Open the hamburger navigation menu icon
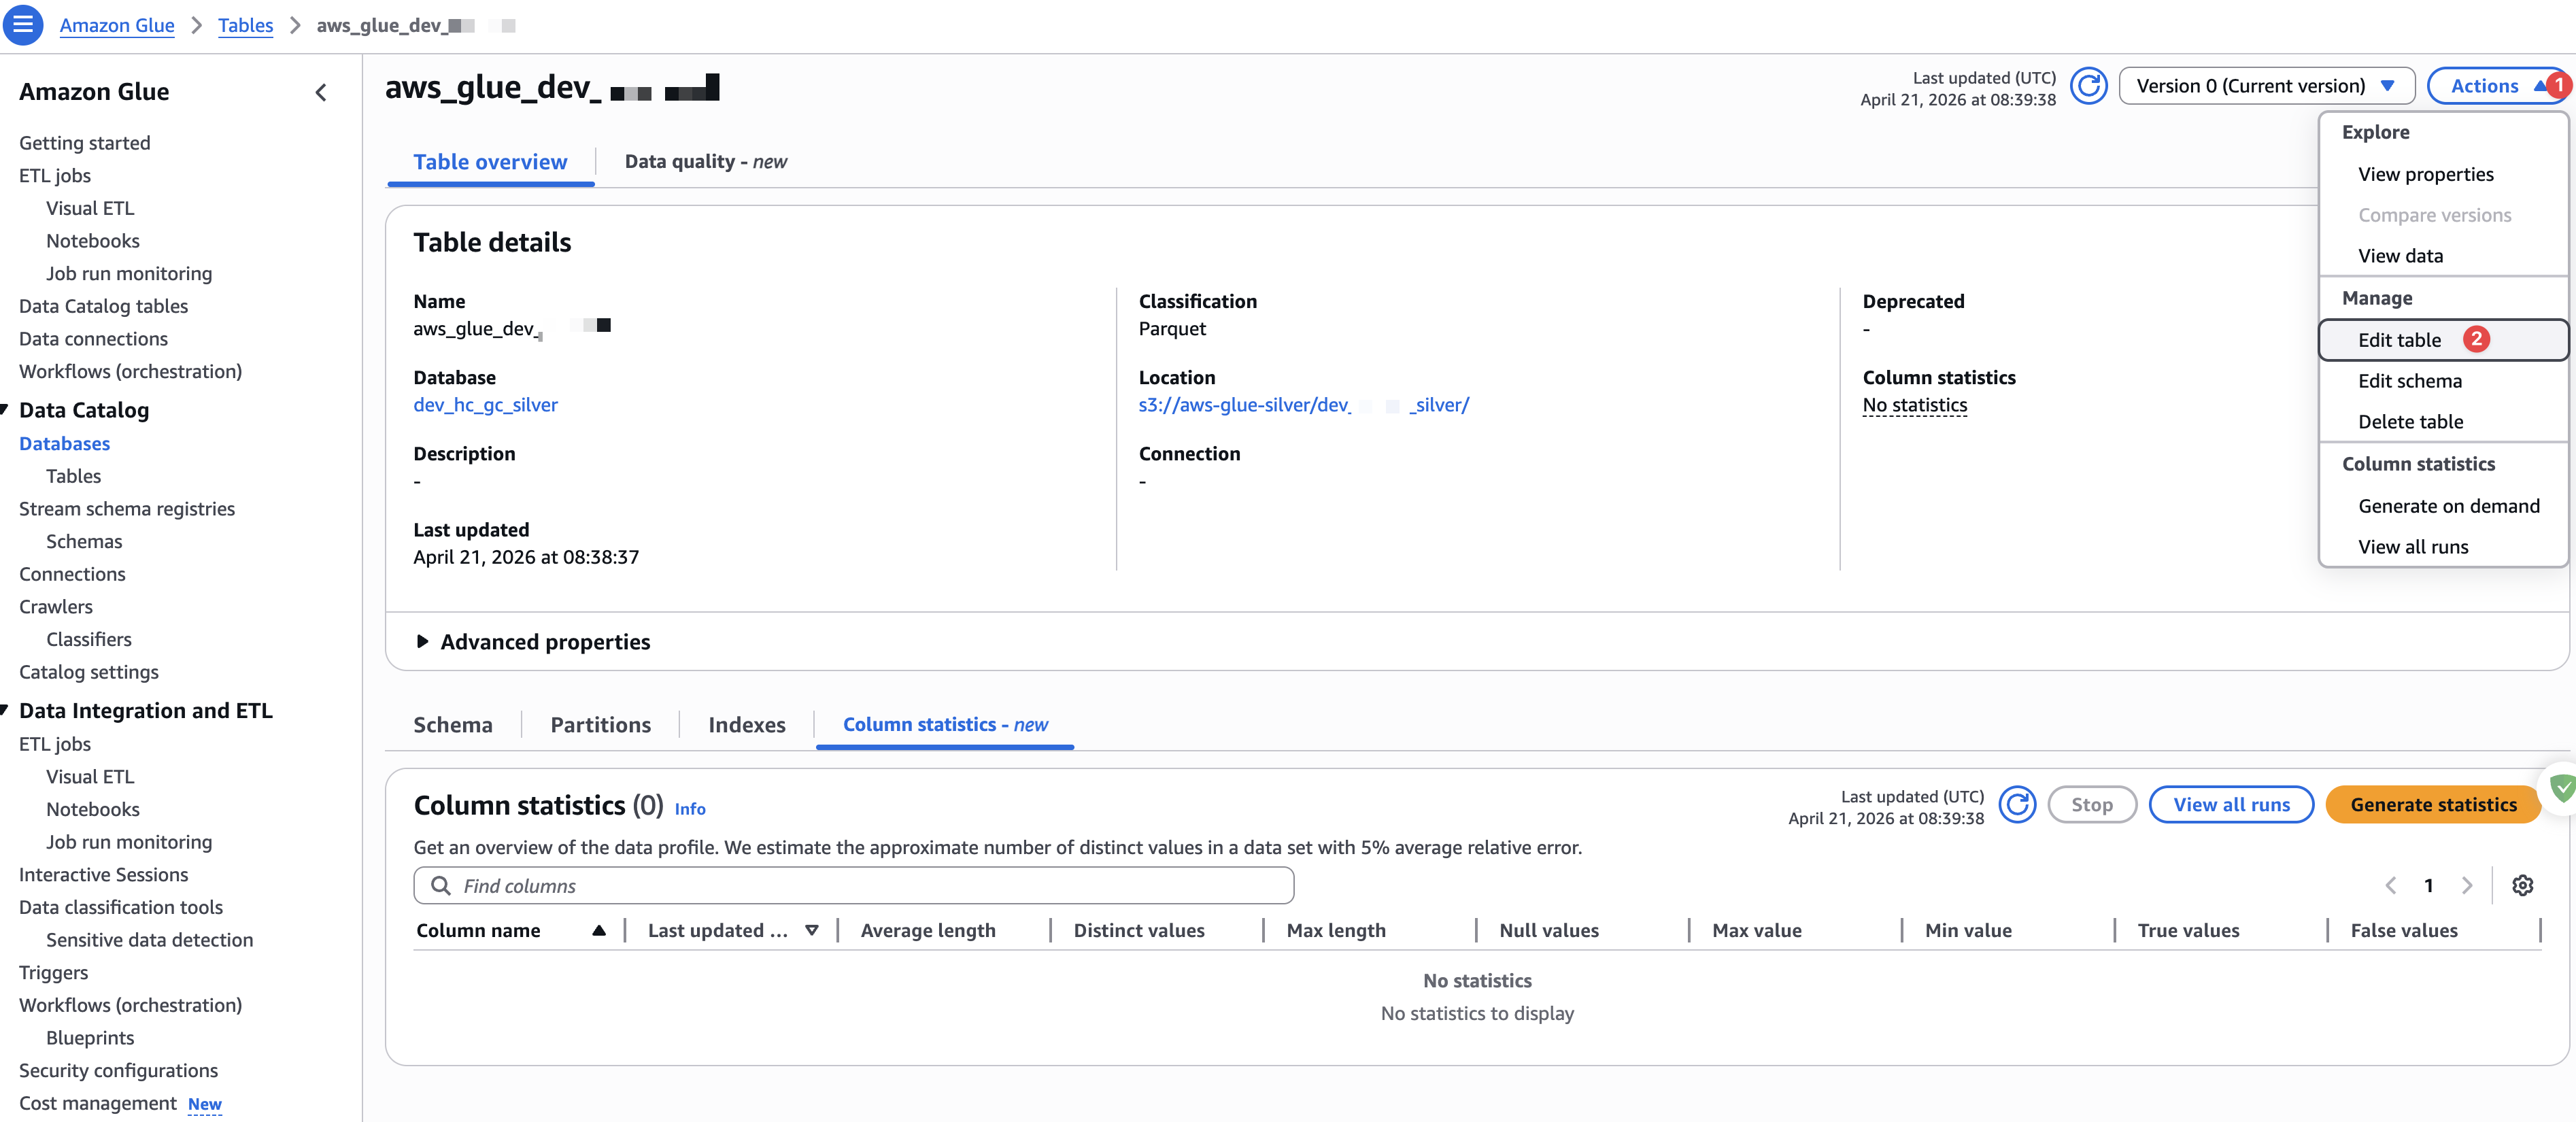The height and width of the screenshot is (1122, 2576). [x=23, y=25]
